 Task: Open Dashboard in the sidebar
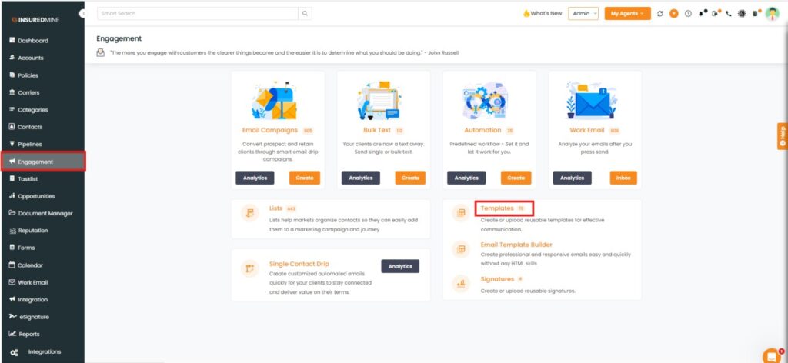tap(32, 40)
